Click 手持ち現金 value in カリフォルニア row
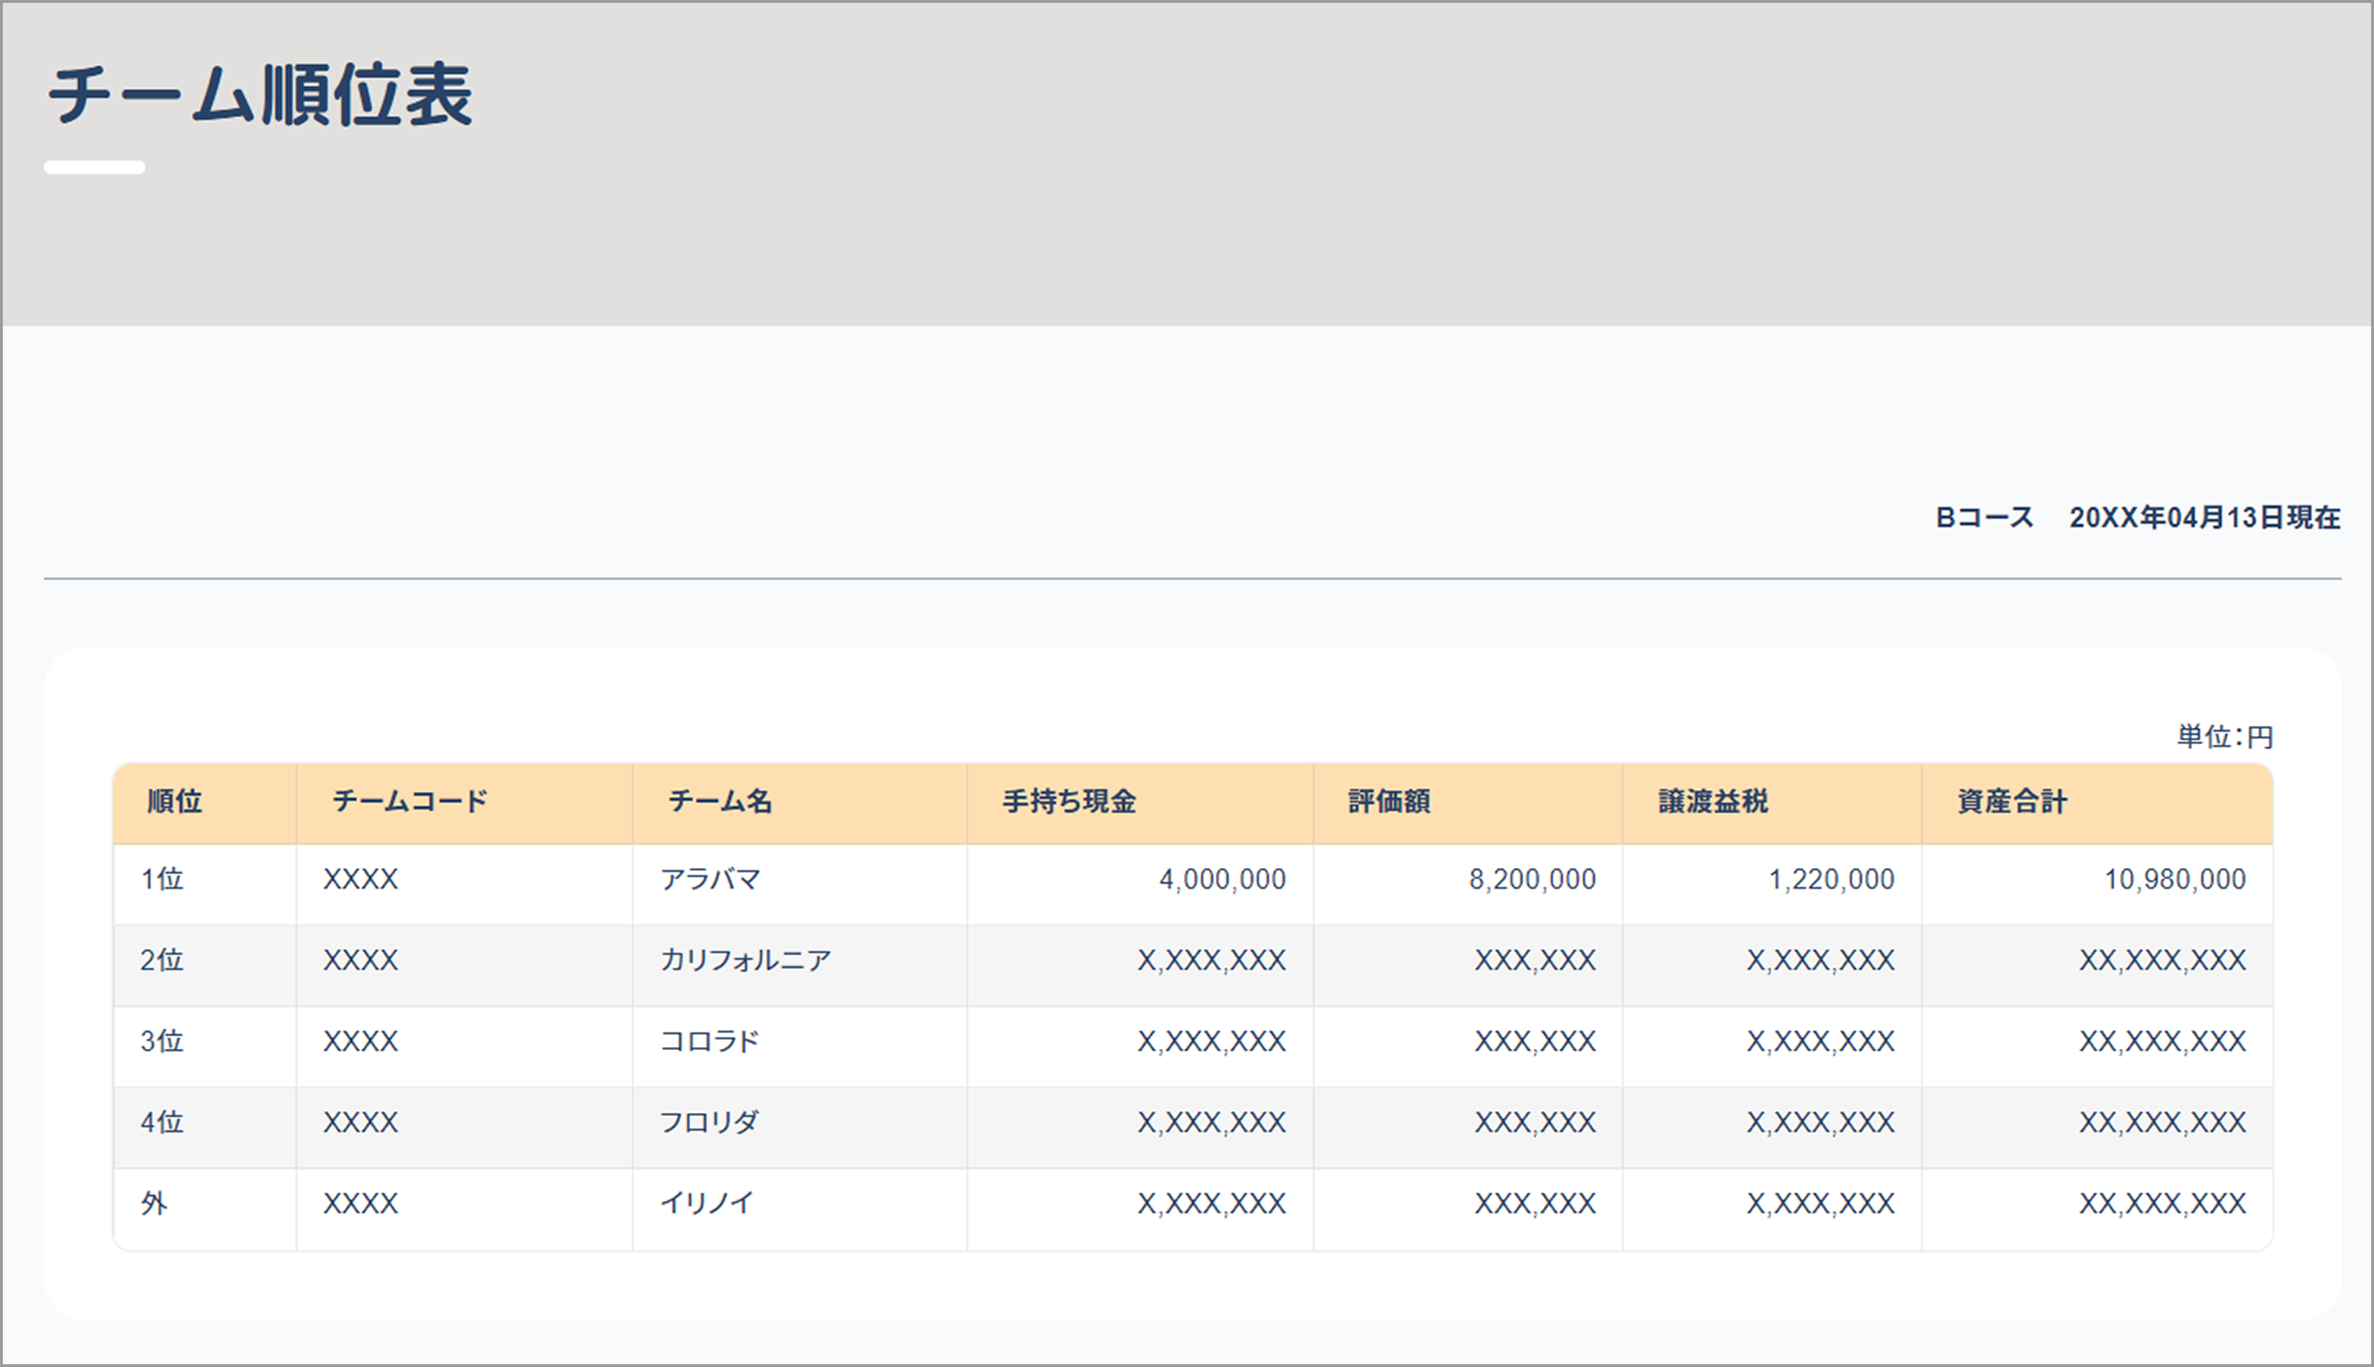The image size is (2374, 1367). coord(1212,960)
